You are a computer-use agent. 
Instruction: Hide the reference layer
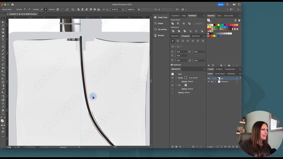tap(209, 82)
